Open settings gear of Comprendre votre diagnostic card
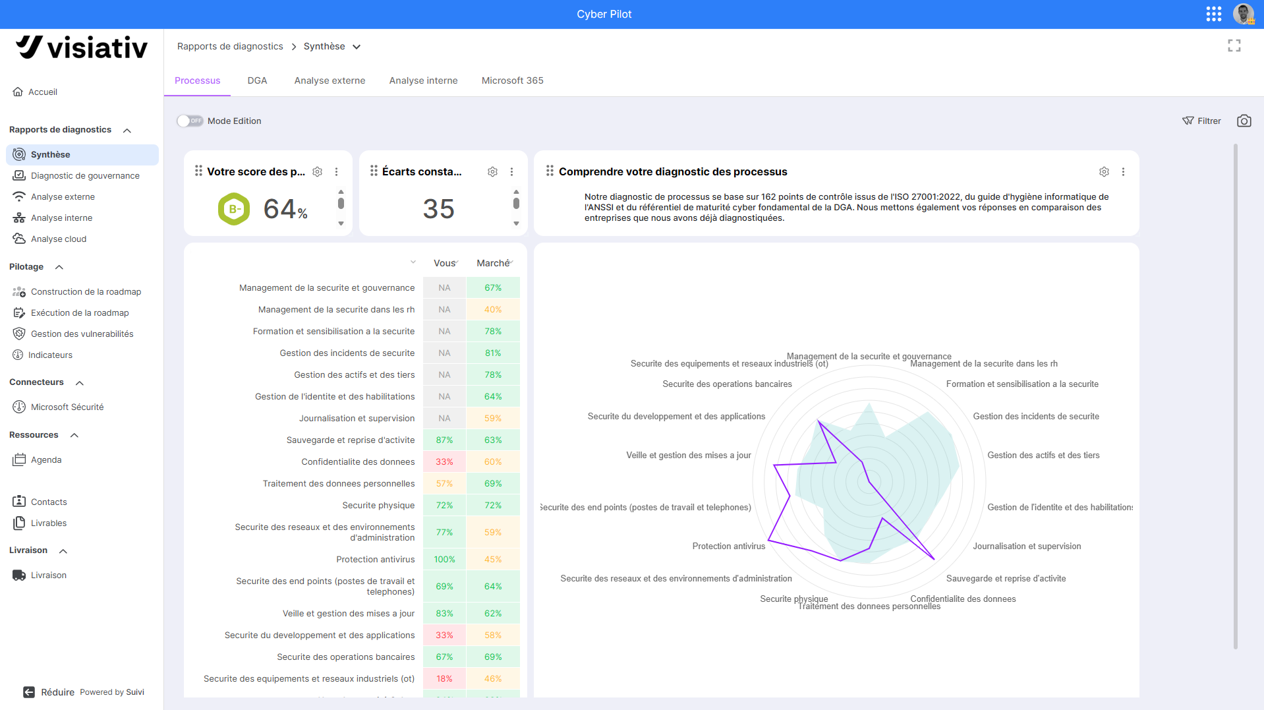 pos(1104,171)
